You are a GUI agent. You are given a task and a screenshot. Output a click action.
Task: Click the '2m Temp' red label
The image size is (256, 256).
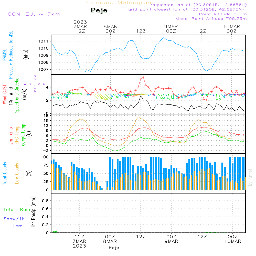[x=10, y=136]
